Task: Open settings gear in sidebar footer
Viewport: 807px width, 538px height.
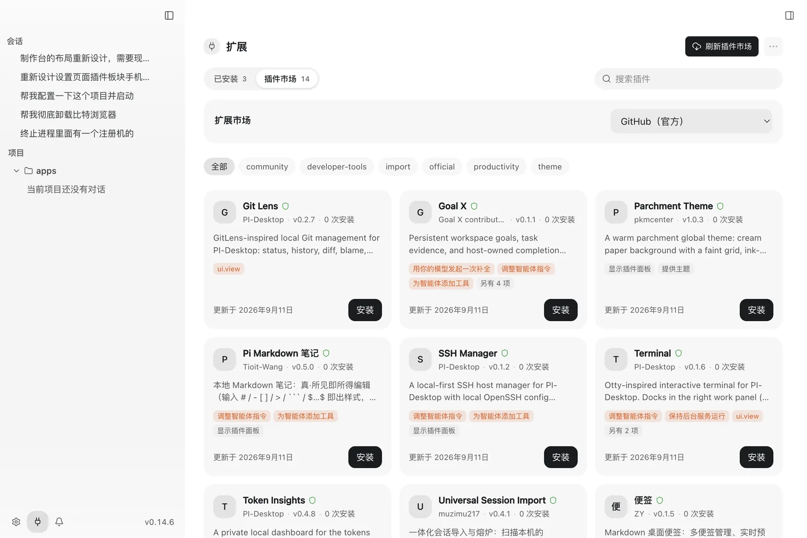Action: coord(16,522)
